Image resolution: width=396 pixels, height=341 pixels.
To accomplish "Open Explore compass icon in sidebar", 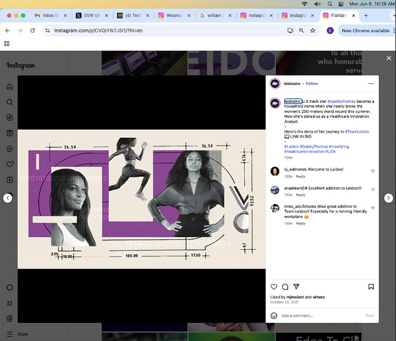I will (x=9, y=118).
